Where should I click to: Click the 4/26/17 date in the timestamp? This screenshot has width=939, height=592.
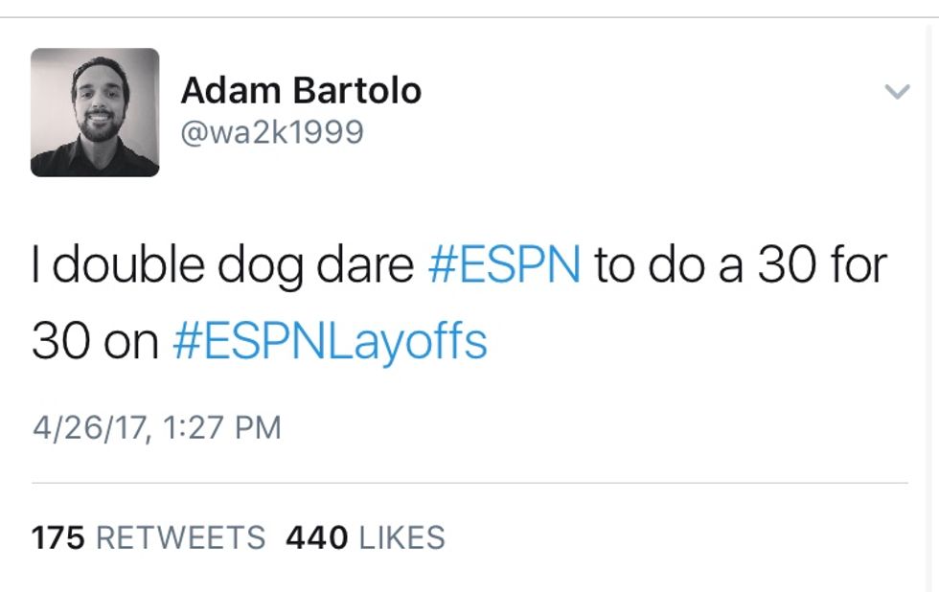(89, 426)
